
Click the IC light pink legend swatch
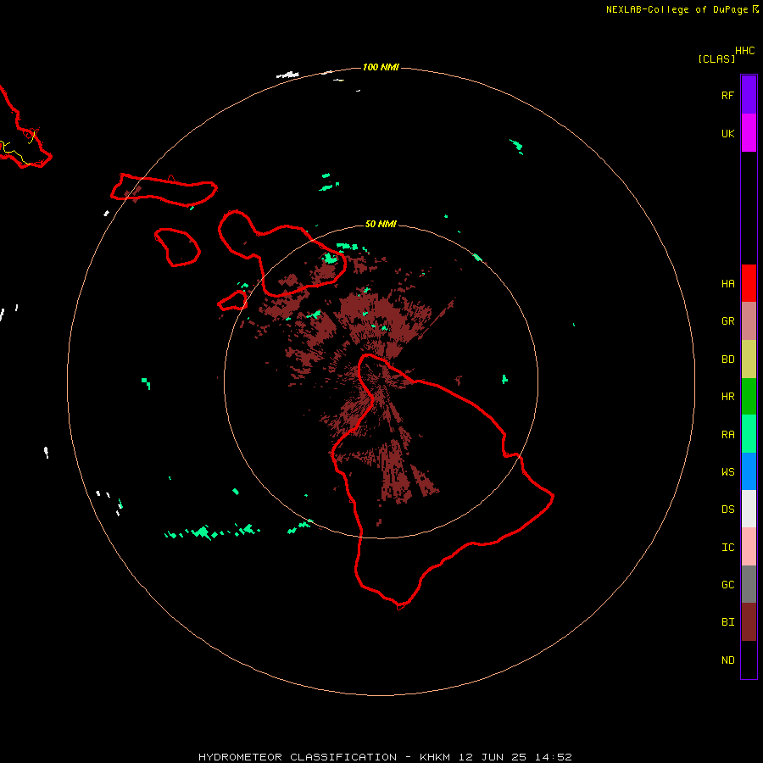click(749, 547)
